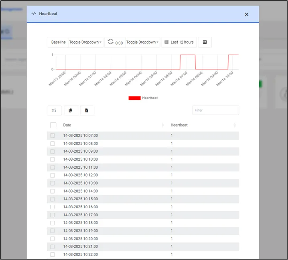
Task: Open the Baseline Toggle Dropdown
Action: coord(85,42)
